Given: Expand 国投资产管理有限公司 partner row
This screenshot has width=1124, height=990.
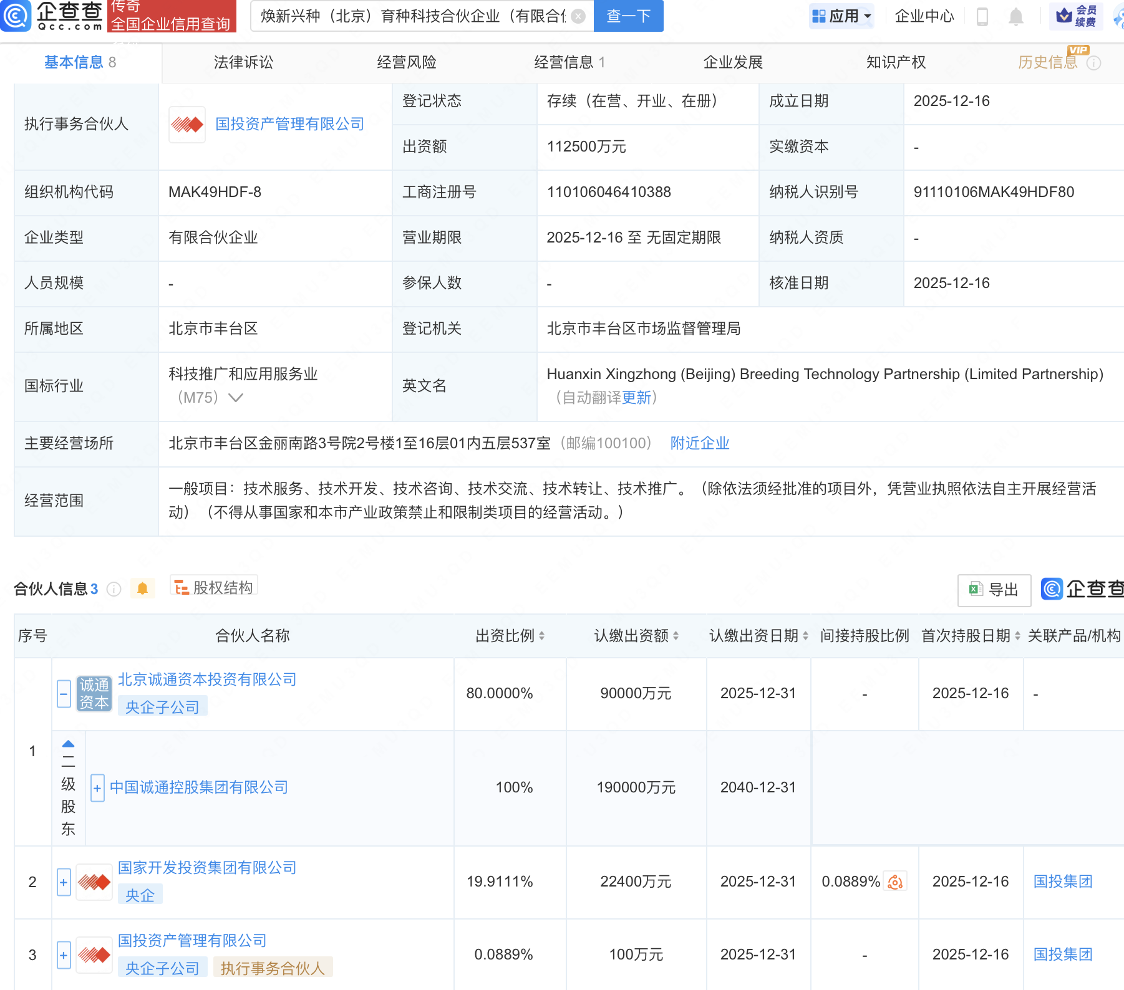Looking at the screenshot, I should click(x=64, y=955).
